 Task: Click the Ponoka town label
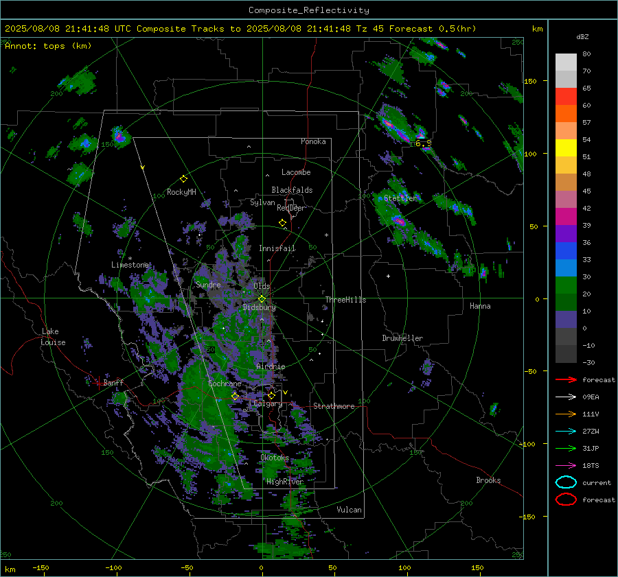(x=313, y=141)
